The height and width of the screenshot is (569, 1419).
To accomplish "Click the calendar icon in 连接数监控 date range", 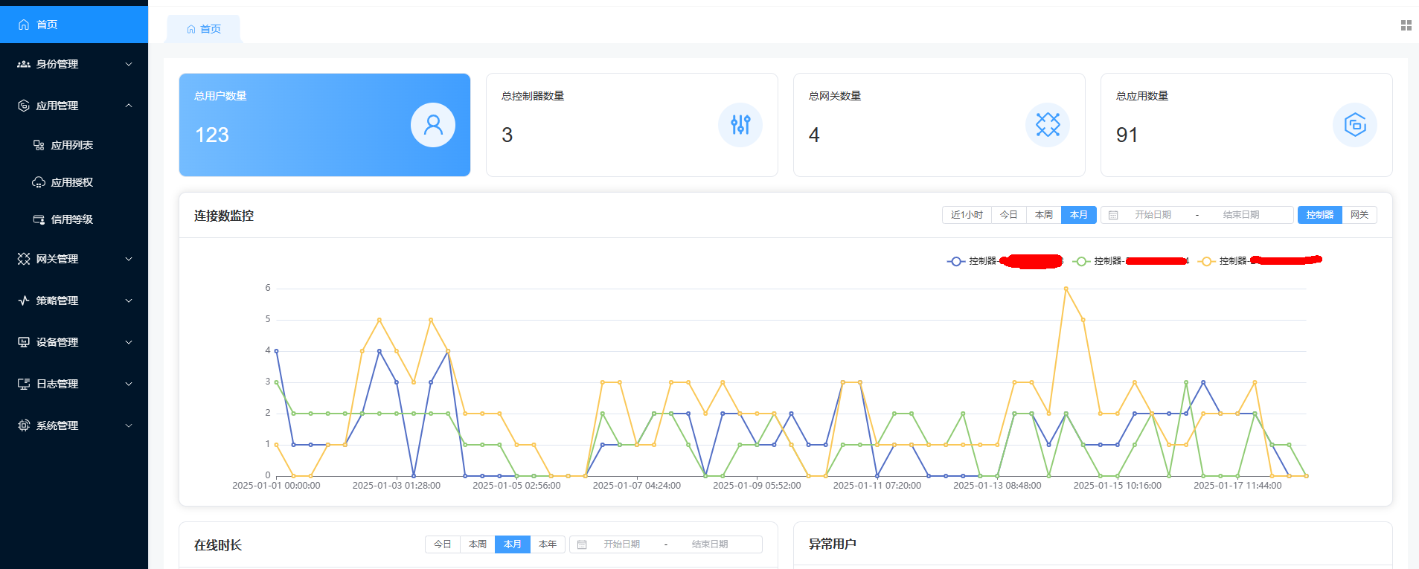I will point(1113,215).
